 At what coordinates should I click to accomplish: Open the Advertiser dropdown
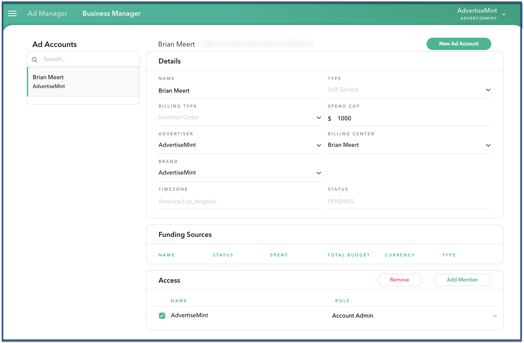(240, 145)
